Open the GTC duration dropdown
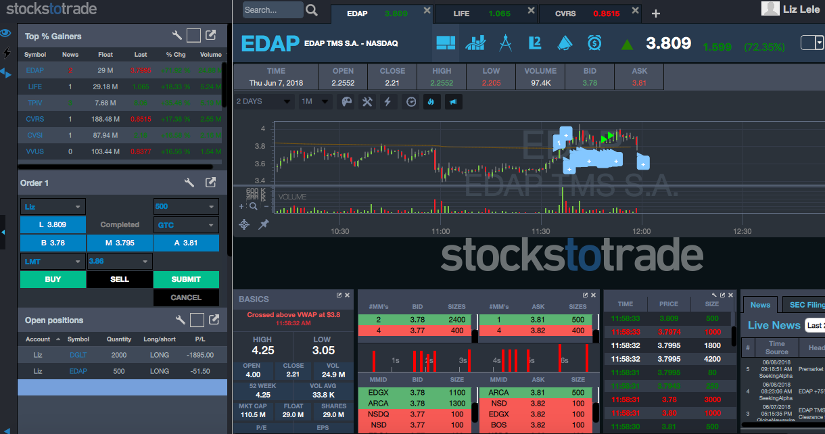This screenshot has width=825, height=434. tap(186, 224)
